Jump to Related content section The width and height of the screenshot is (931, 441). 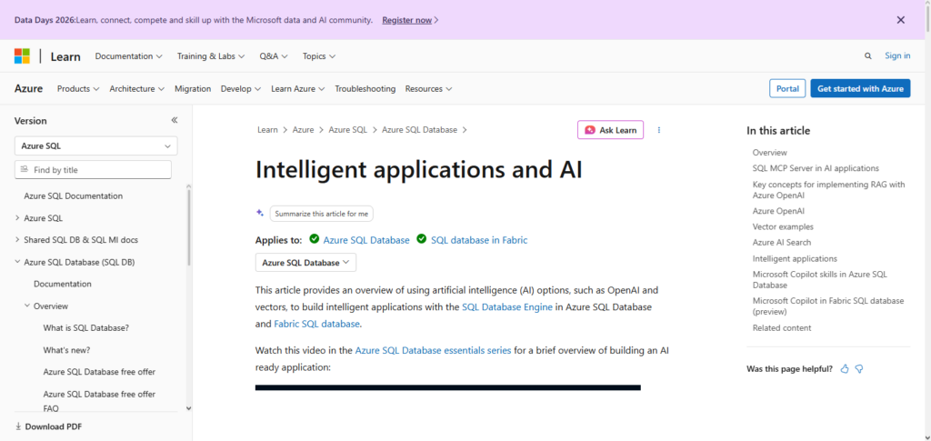781,327
